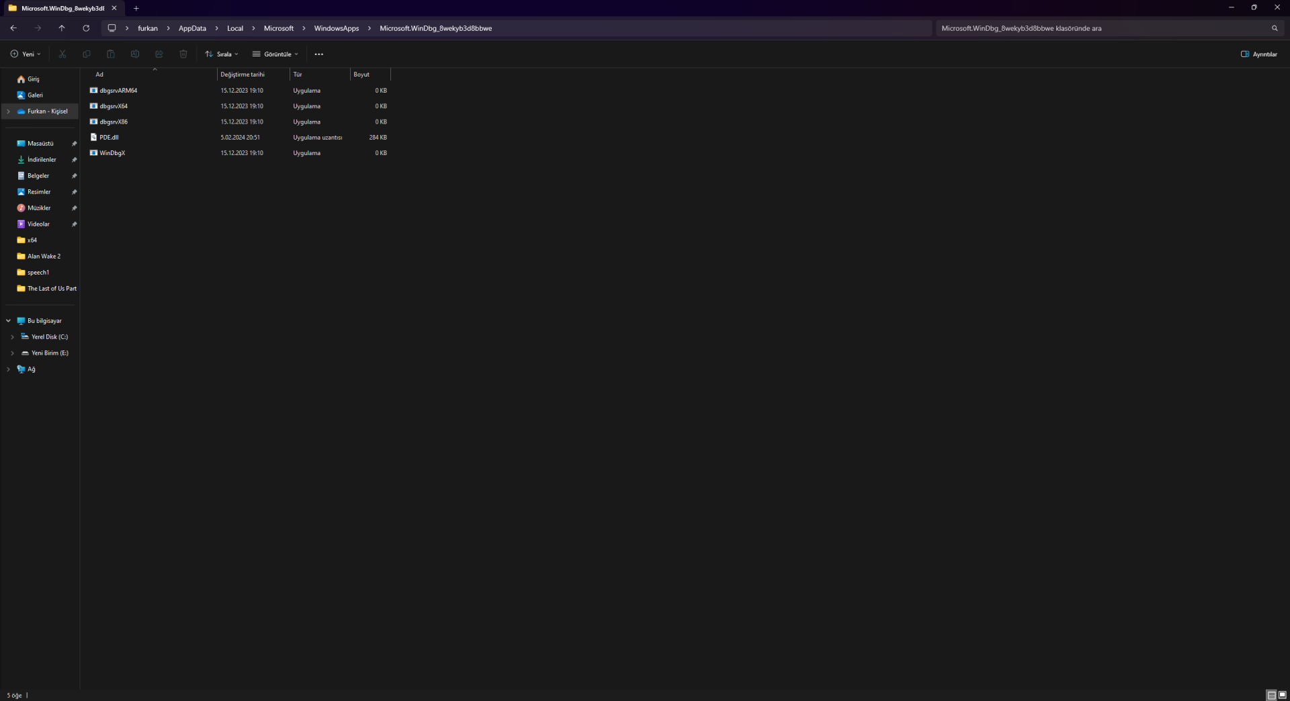This screenshot has height=701, width=1290.
Task: Click the PC monitor icon in address bar
Action: point(112,28)
